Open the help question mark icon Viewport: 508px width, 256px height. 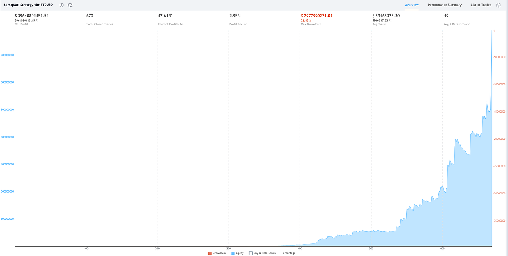coord(498,5)
